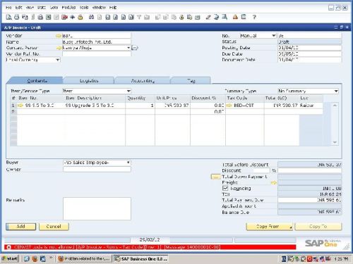Click the Owner input field

click(x=97, y=170)
